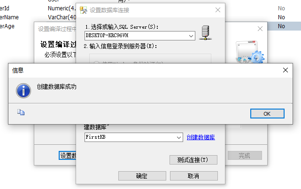Click the 测试连接(T) button
301x189 pixels.
(x=193, y=160)
